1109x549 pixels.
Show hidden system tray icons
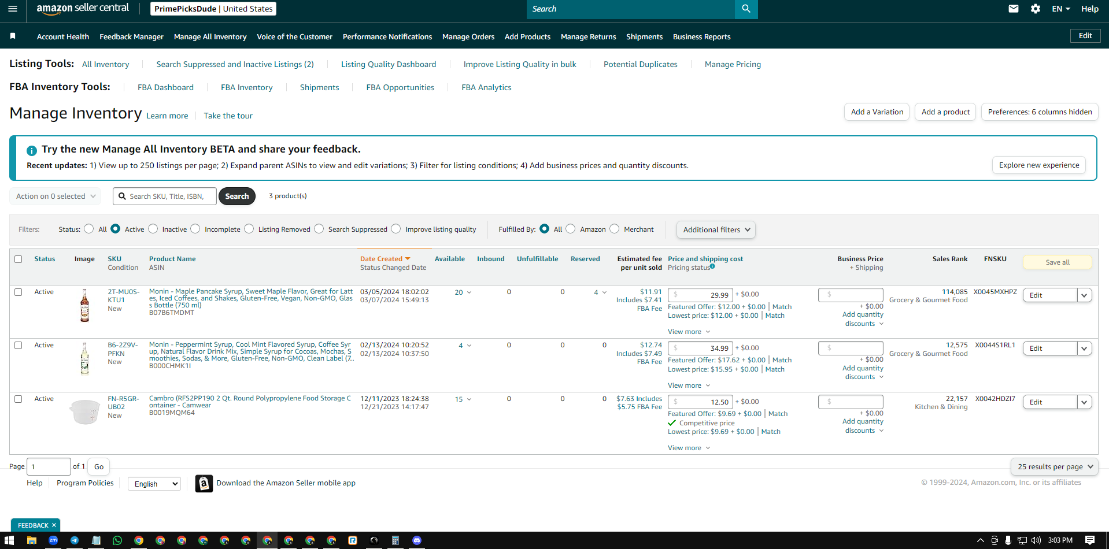pos(980,540)
